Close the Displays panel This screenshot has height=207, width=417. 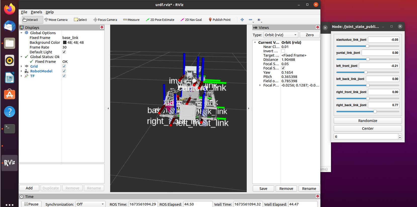point(102,27)
